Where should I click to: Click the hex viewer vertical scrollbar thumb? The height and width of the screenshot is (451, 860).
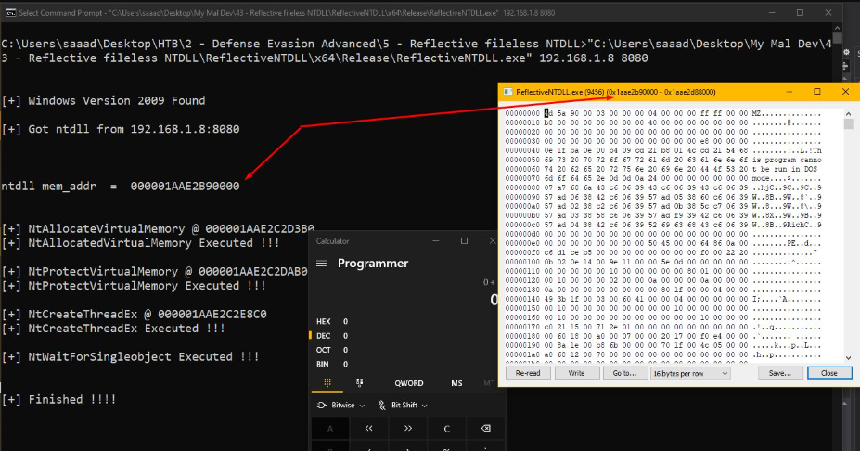click(849, 124)
